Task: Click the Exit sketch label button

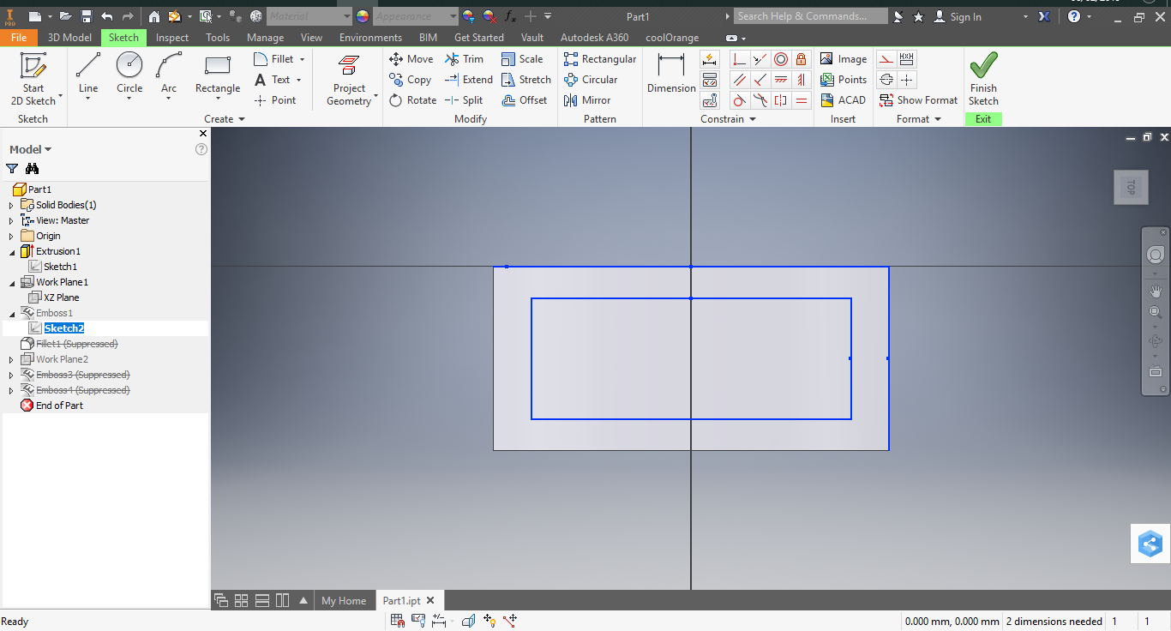Action: pyautogui.click(x=983, y=119)
